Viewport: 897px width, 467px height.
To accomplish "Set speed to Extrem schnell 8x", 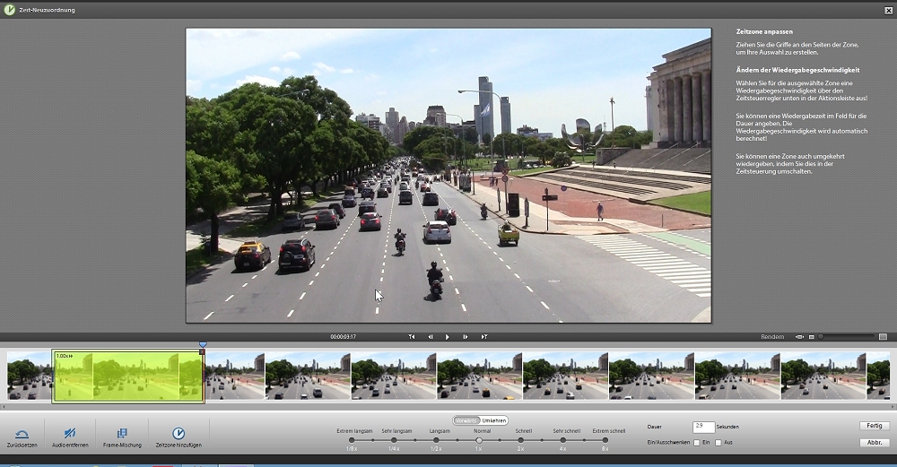I will pyautogui.click(x=605, y=440).
